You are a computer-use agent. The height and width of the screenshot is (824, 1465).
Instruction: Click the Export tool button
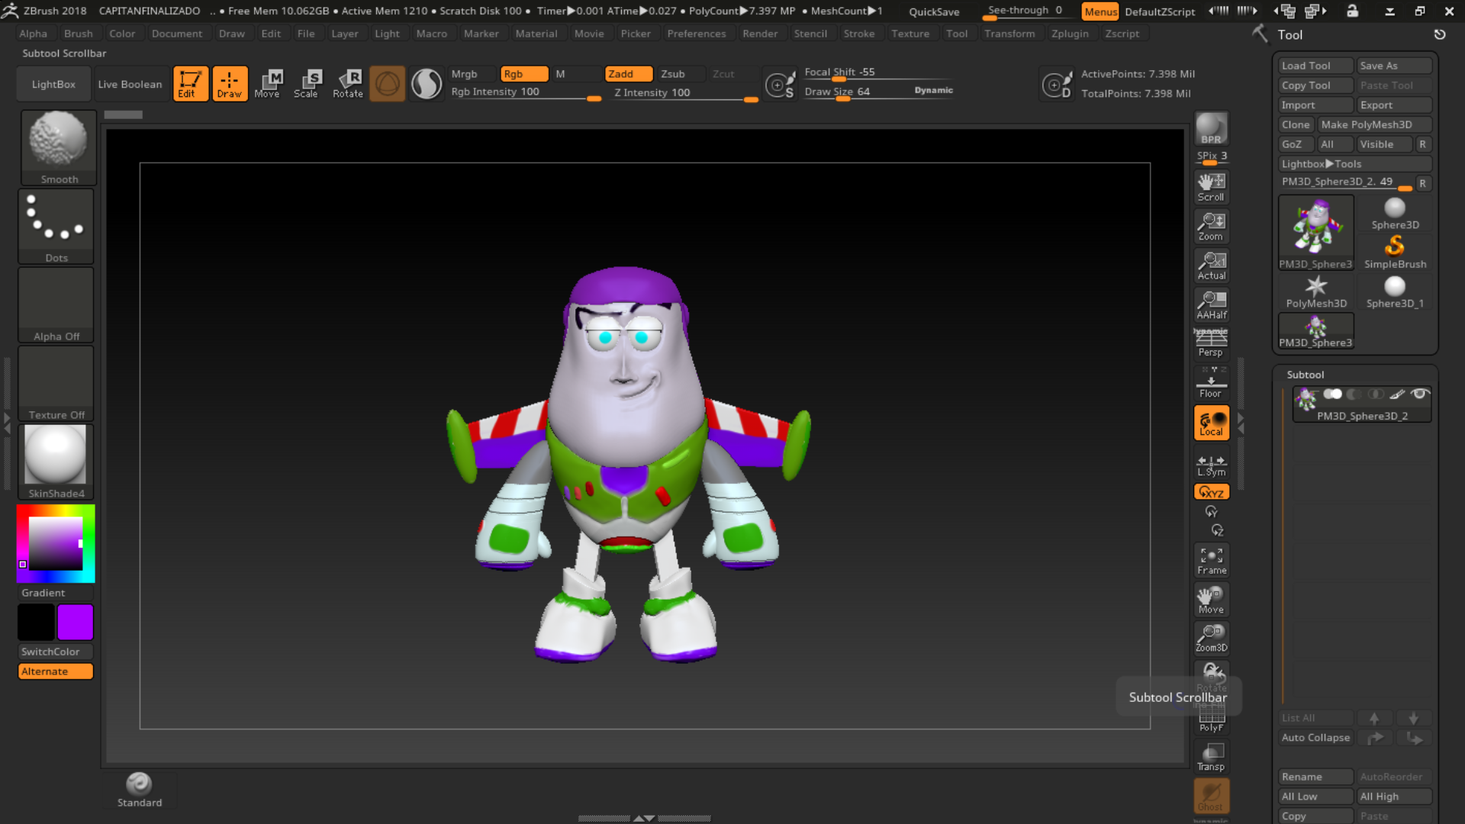click(1393, 105)
